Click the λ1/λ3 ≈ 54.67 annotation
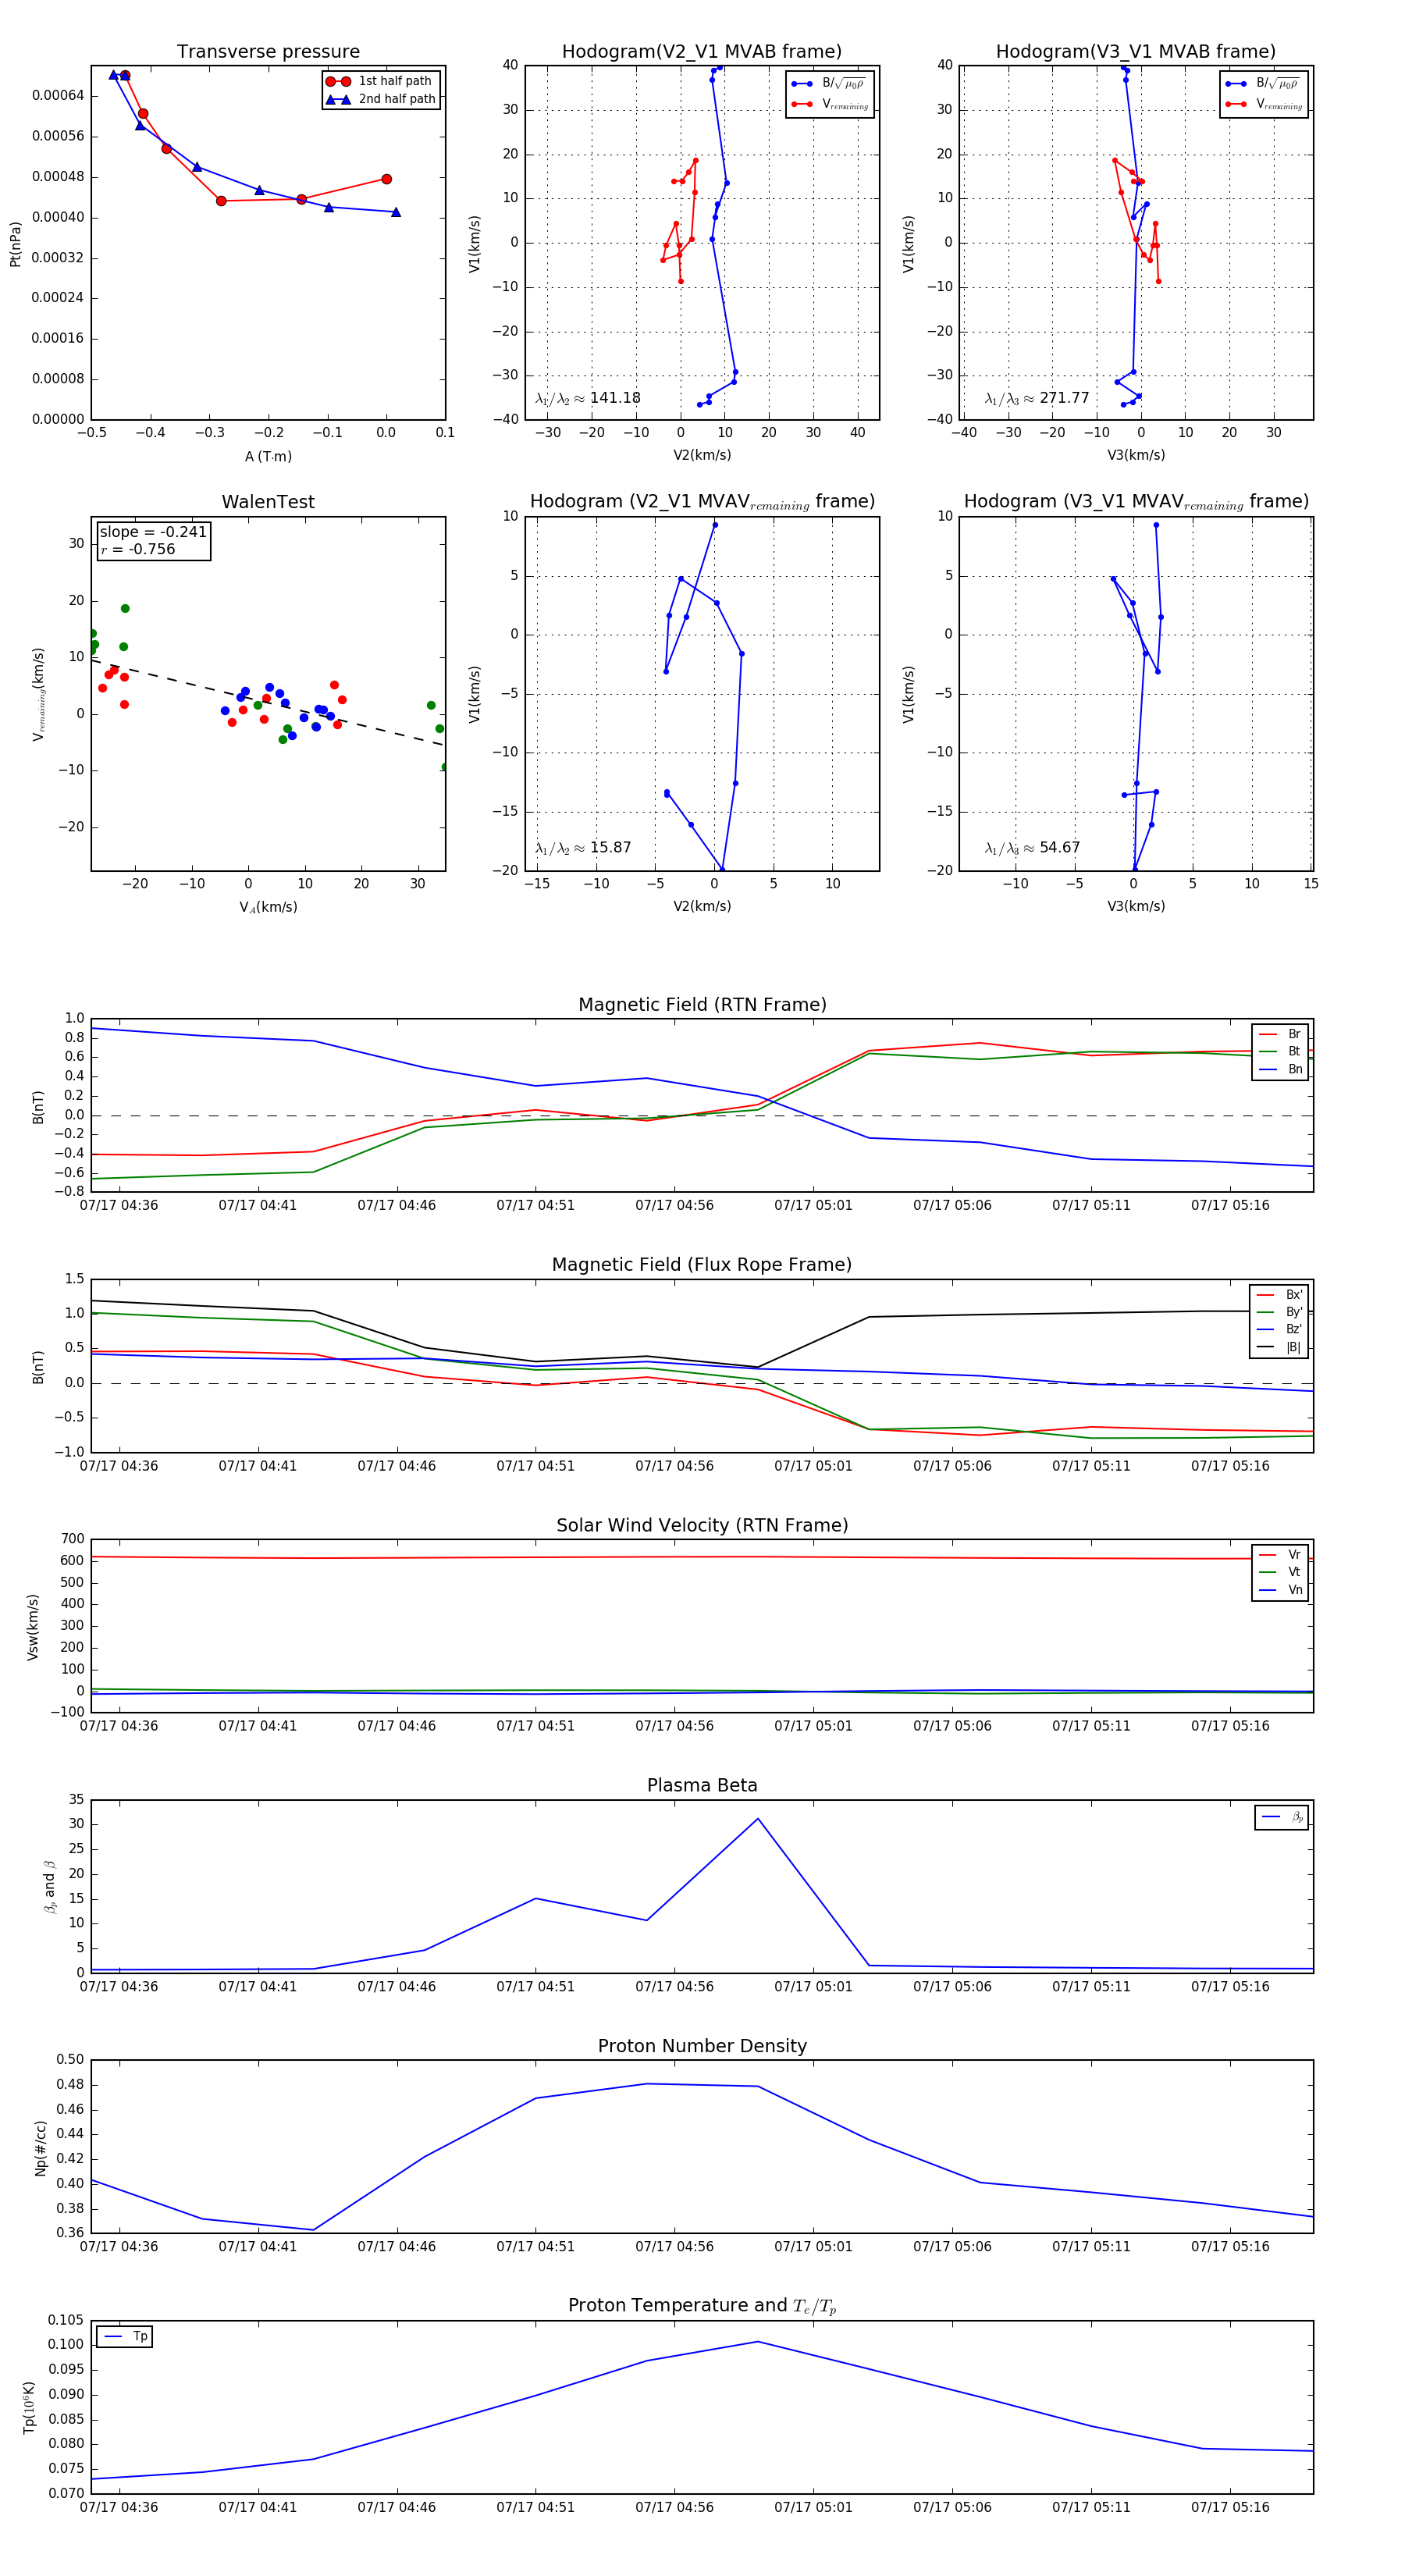The width and height of the screenshot is (1405, 2576). pos(1032,848)
